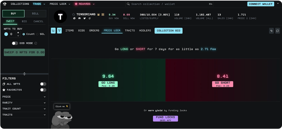Open the activity chart icon
This screenshot has height=129, width=282.
[x=271, y=31]
